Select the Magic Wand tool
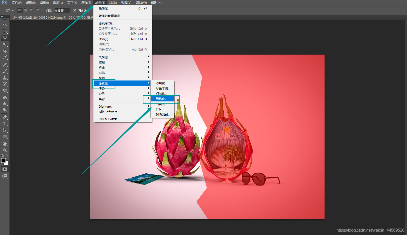 pos(5,44)
